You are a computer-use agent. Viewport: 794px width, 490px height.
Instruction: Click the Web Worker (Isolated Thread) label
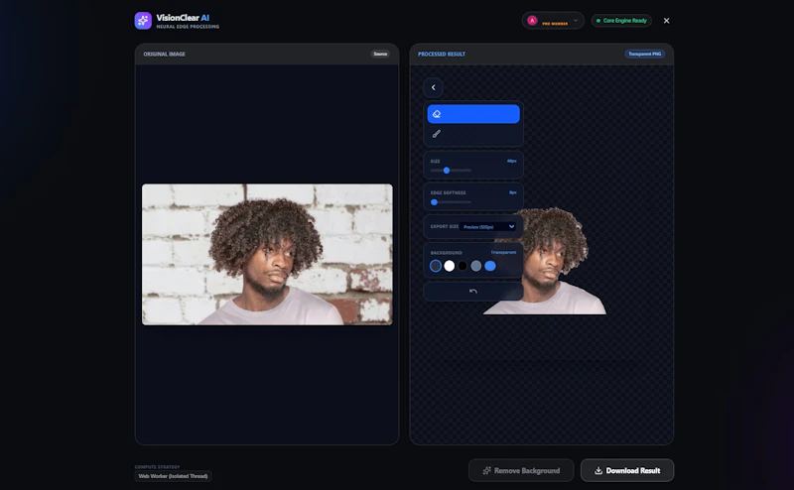[x=173, y=476]
